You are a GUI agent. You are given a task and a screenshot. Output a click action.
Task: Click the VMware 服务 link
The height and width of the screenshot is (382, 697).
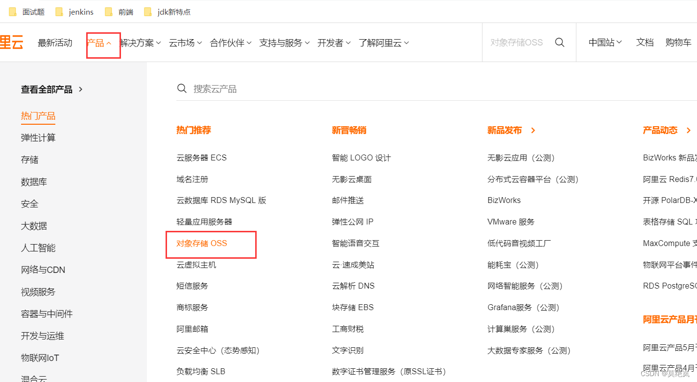tap(511, 222)
